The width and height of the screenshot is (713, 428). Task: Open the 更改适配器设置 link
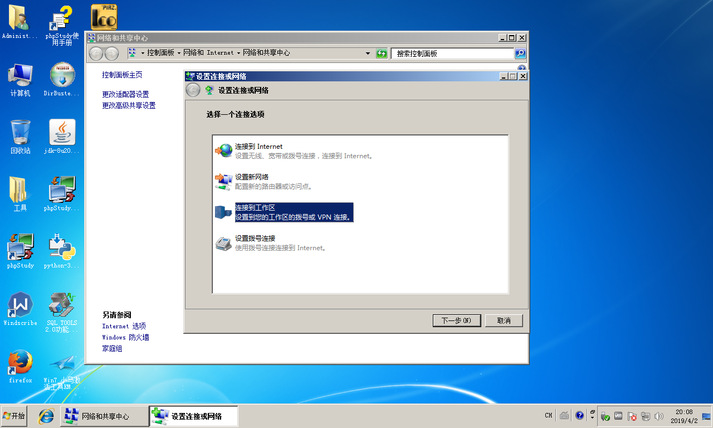point(125,94)
